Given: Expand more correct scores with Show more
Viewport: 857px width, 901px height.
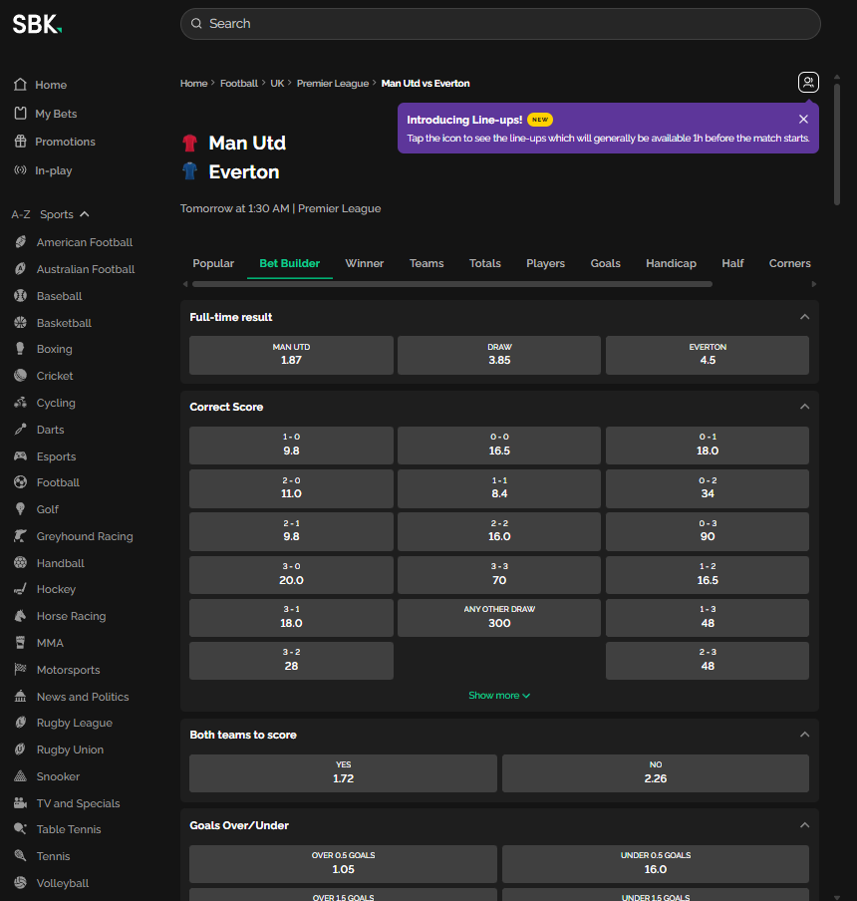Looking at the screenshot, I should (x=499, y=696).
